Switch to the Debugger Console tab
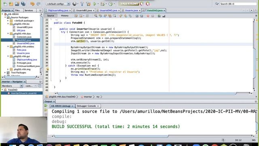Image resolution: width=259 pixels, height=146 pixels. coord(86,106)
